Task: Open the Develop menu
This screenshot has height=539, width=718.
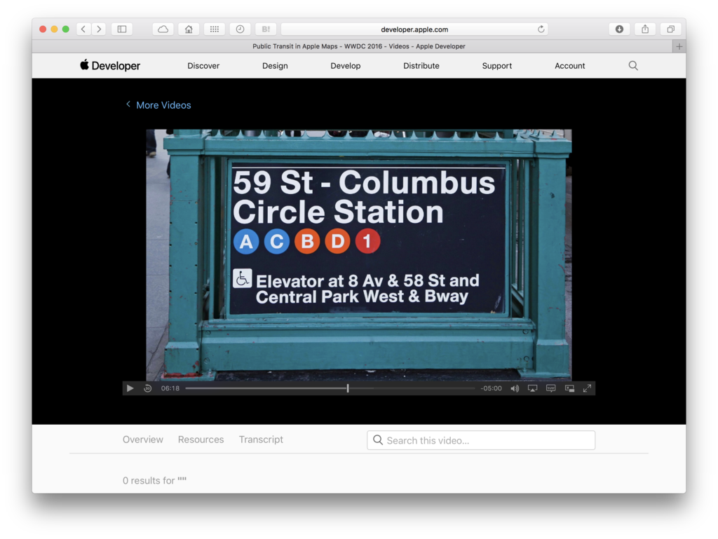Action: point(345,65)
